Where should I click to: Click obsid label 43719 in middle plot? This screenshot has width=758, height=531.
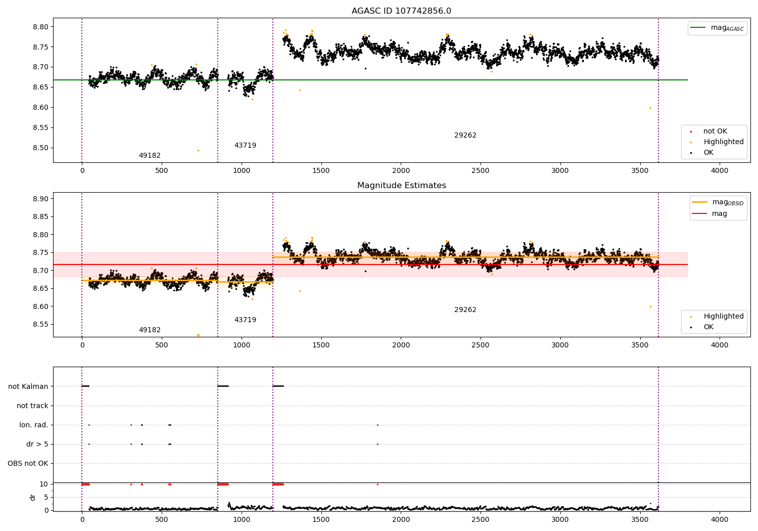[245, 320]
